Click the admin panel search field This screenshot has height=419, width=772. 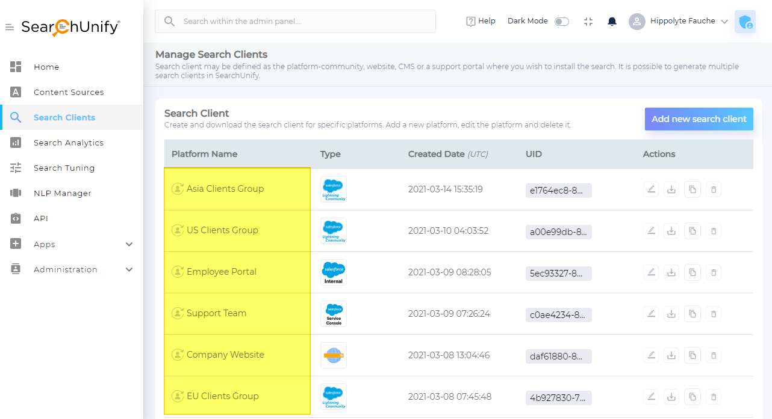coord(295,22)
